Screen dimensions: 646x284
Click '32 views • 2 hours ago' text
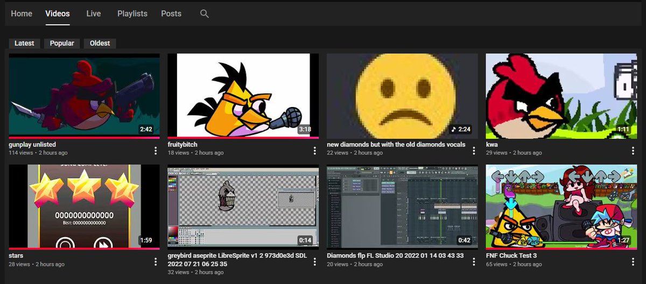point(196,272)
